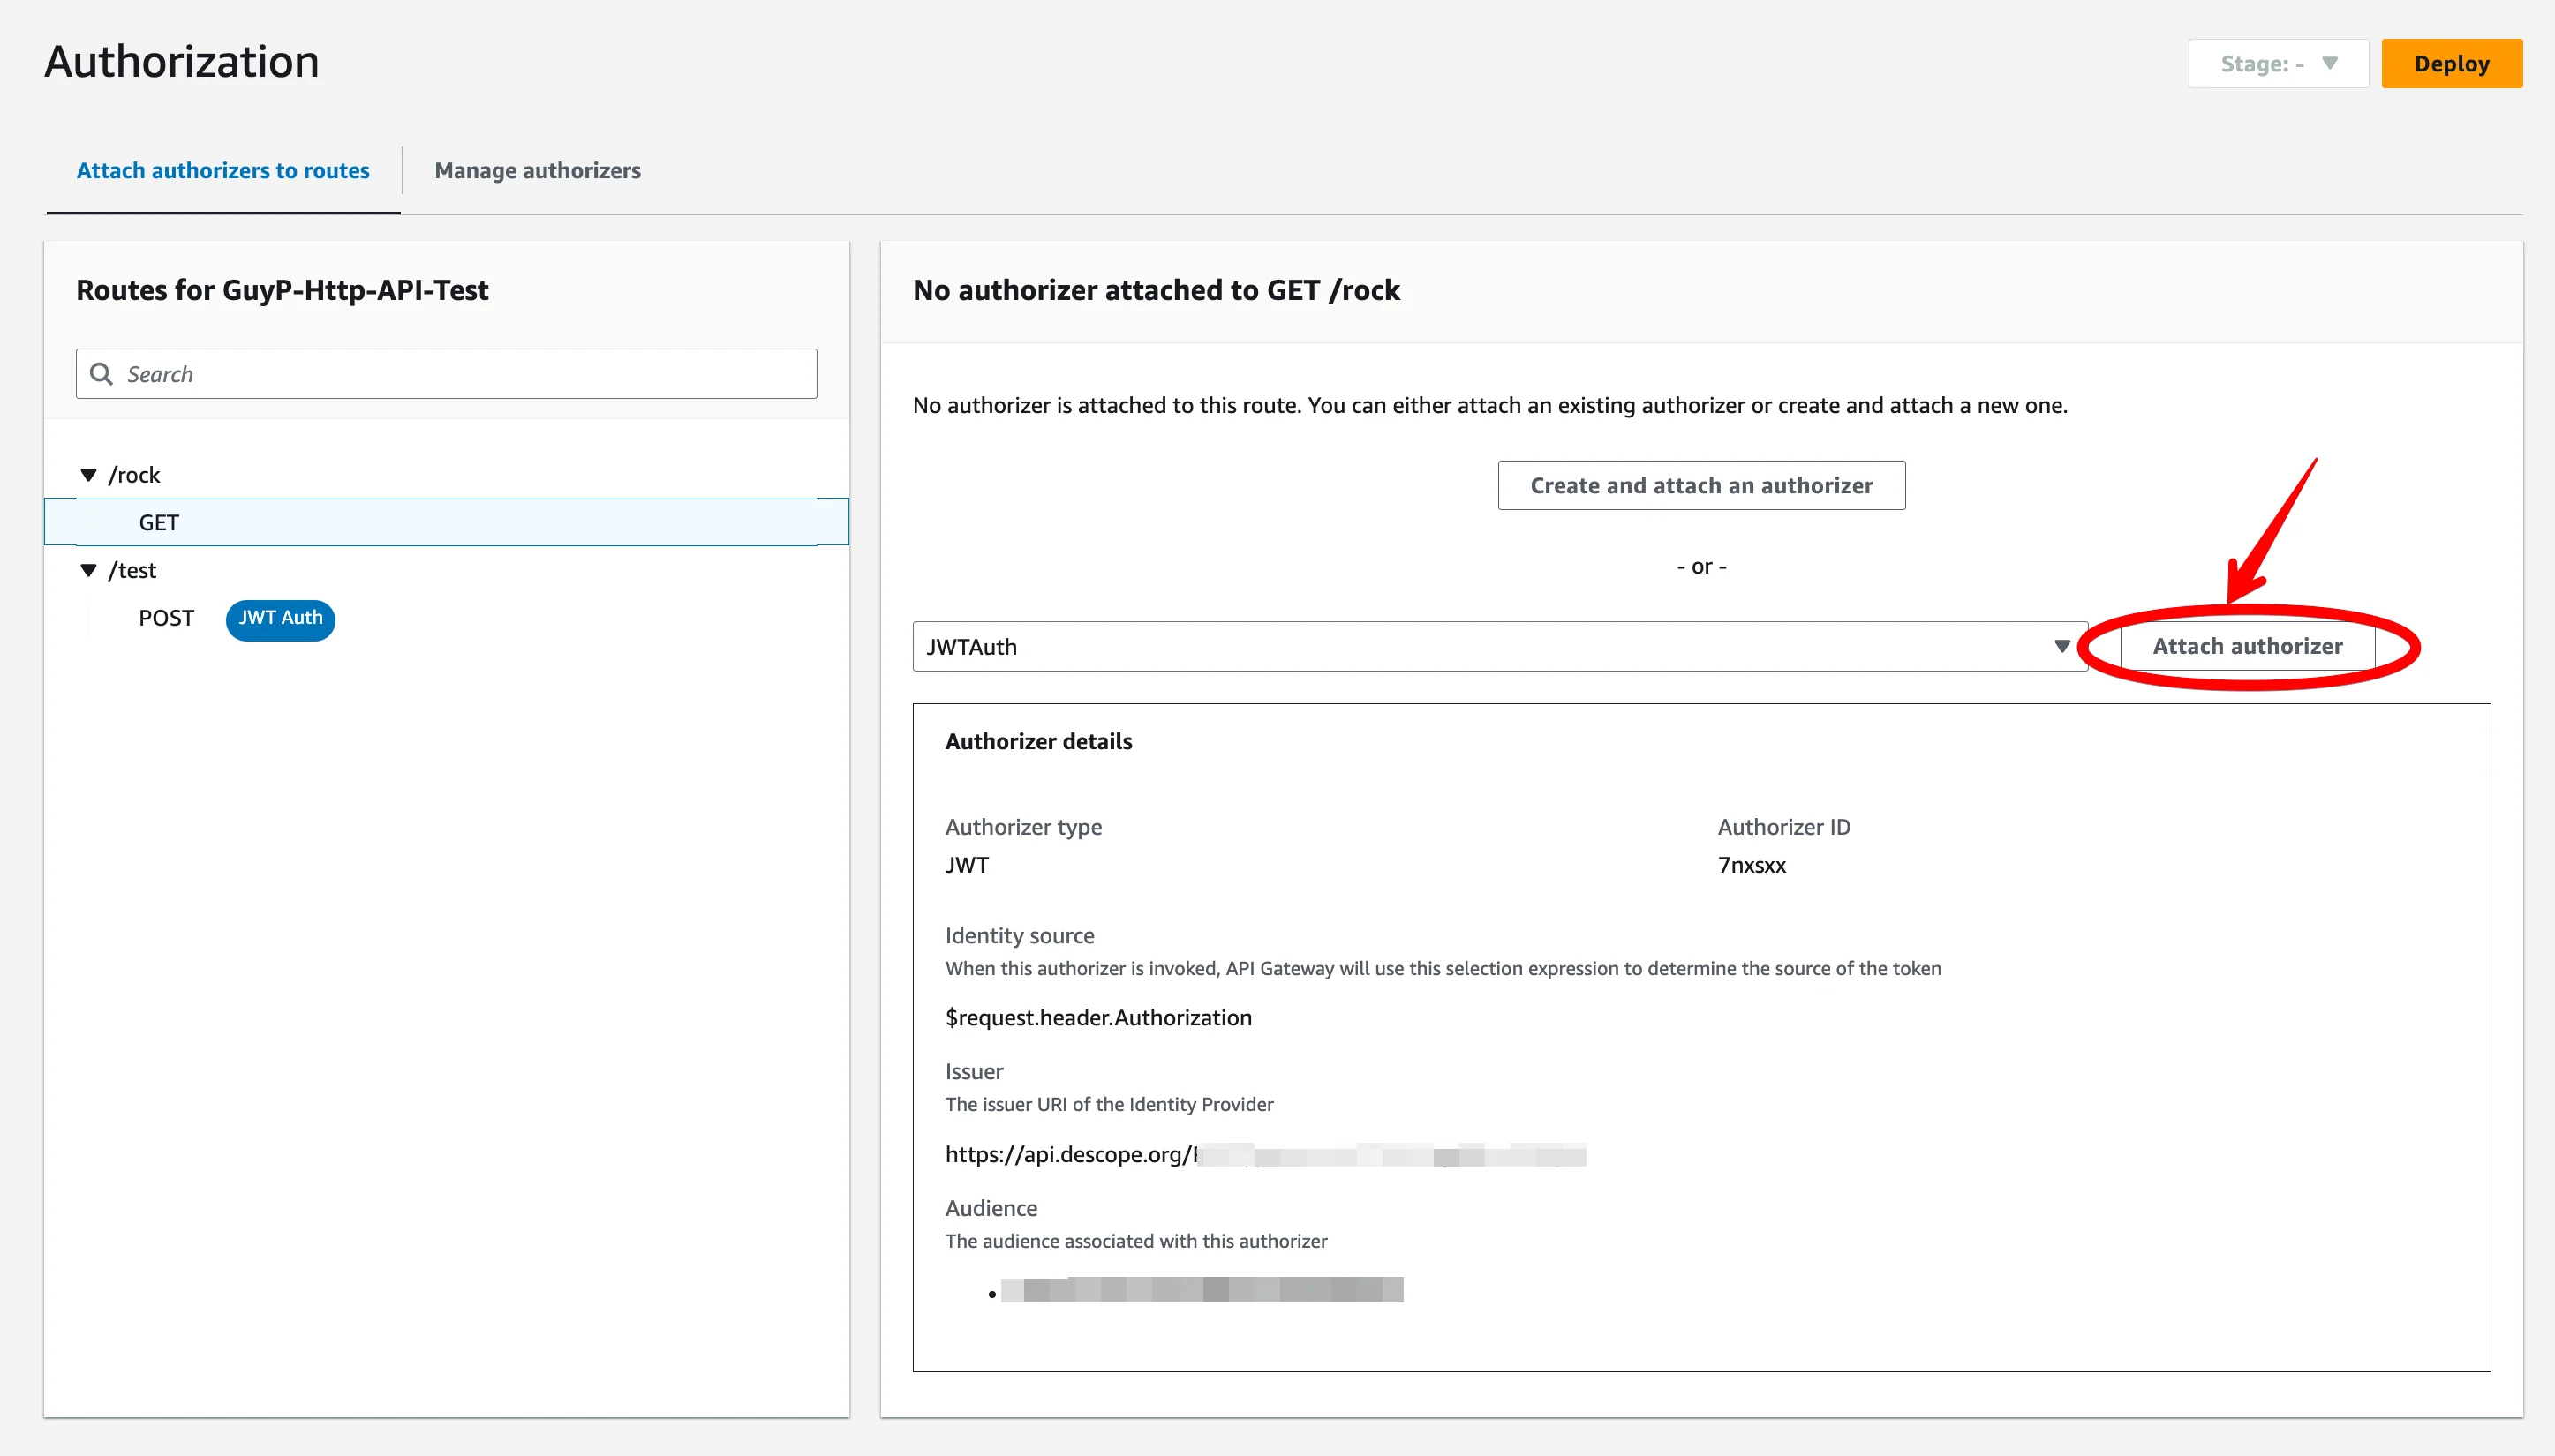The height and width of the screenshot is (1456, 2555).
Task: Click the /rock route label
Action: tap(134, 475)
